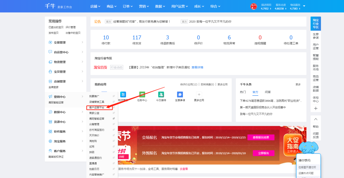Viewport: 344px width, 178px height.
Task: Click the blue elephant assistant mascot
Action: tap(309, 148)
